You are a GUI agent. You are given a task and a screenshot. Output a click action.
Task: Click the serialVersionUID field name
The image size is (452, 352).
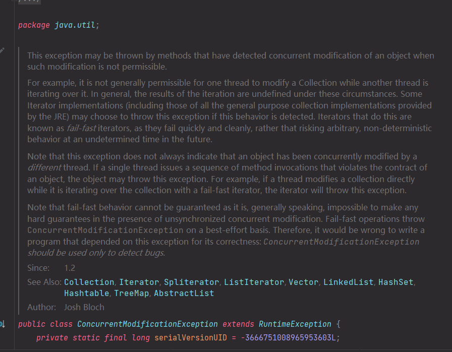191,337
